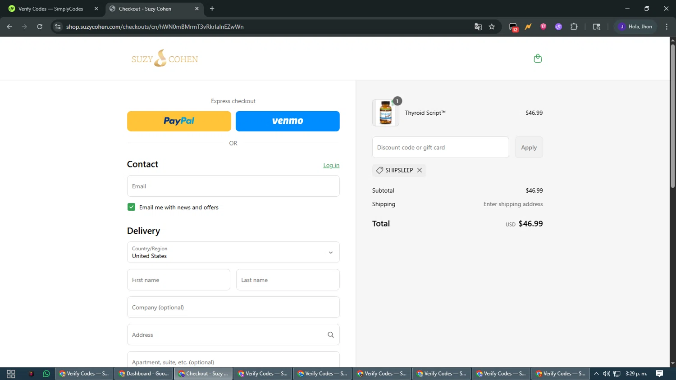Open the shopping bag cart icon

click(538, 59)
